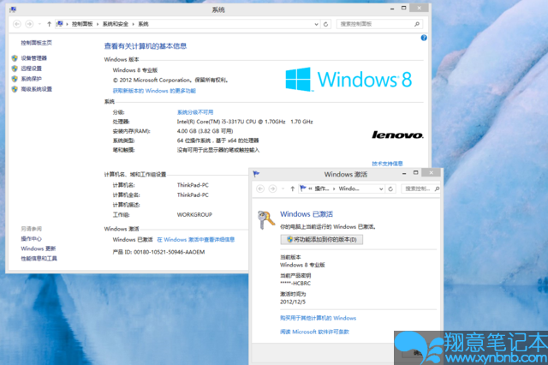The width and height of the screenshot is (548, 365).
Task: Expand address dropdown in Windows 激活 window
Action: pos(381,188)
